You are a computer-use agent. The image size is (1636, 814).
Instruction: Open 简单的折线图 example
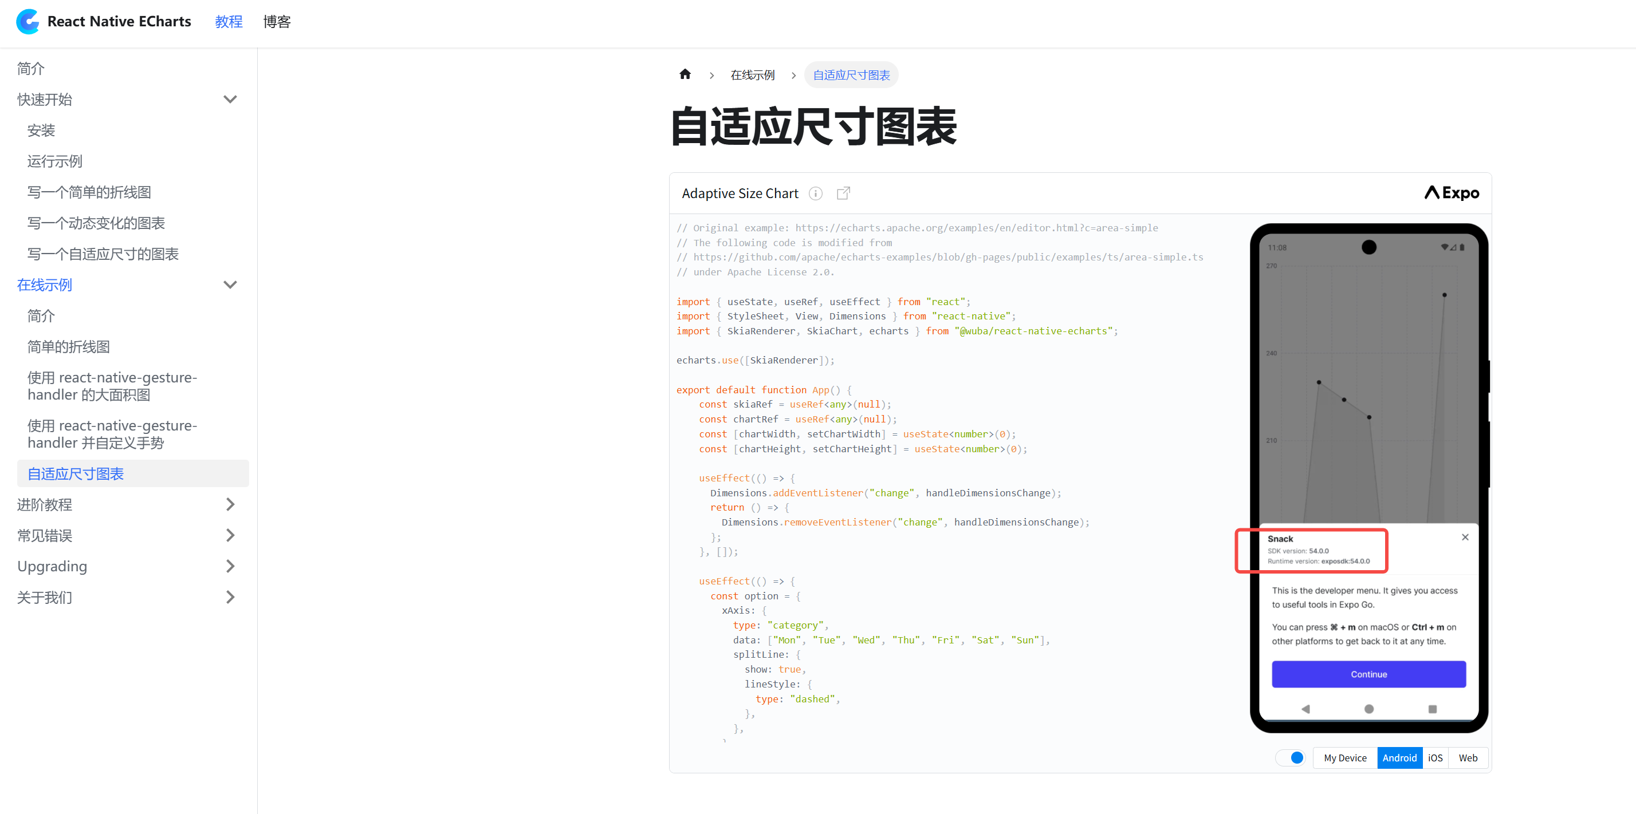[x=69, y=346]
